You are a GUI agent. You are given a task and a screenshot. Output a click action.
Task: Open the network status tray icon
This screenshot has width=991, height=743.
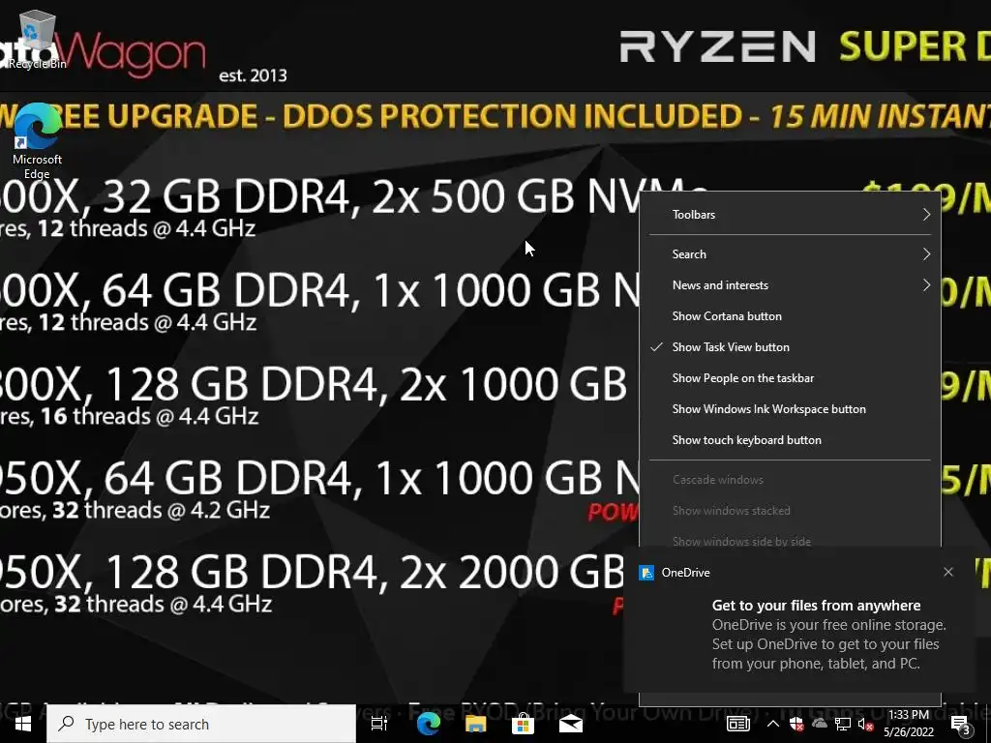tap(843, 724)
